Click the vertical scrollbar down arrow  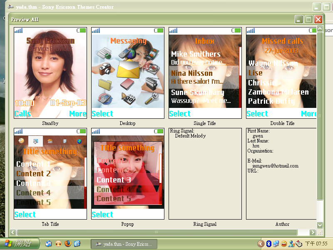[320, 225]
